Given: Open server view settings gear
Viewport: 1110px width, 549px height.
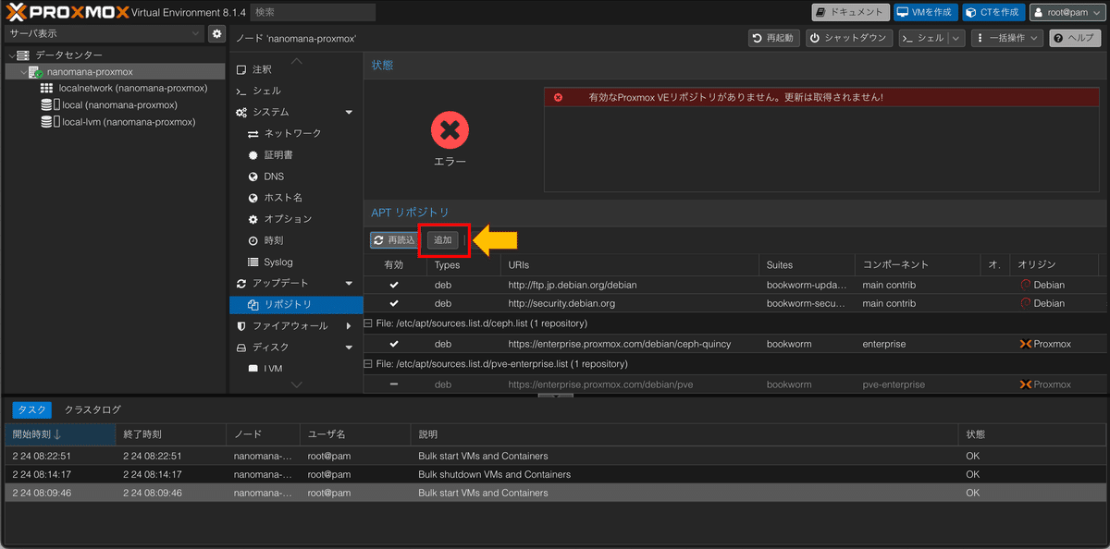Looking at the screenshot, I should (216, 33).
